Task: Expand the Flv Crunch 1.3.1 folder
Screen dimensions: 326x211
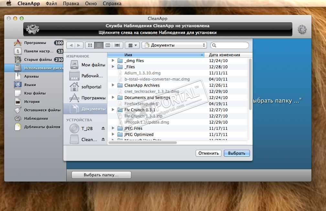Action: coord(113,110)
